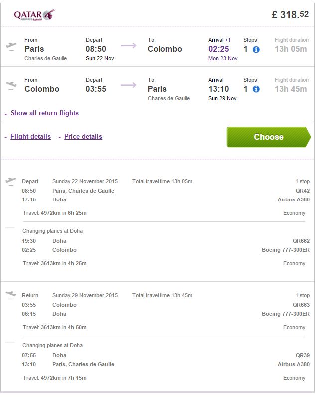The height and width of the screenshot is (398, 320).
Task: Click the arrow between Paris and Colombo
Action: [128, 46]
